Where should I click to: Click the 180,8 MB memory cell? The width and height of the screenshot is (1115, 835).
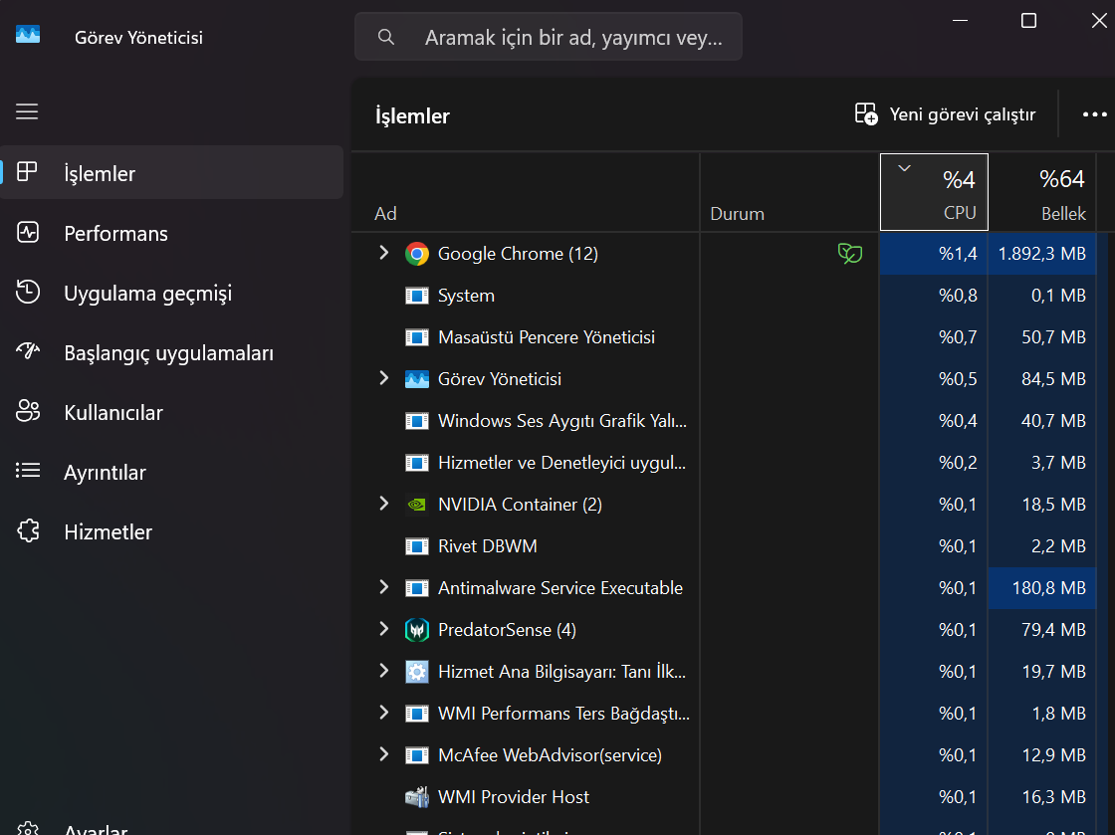(1041, 588)
